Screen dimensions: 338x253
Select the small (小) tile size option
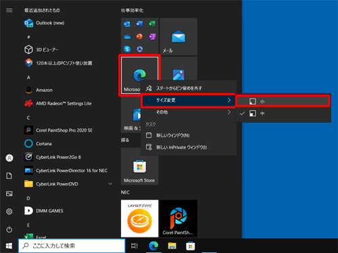[283, 101]
